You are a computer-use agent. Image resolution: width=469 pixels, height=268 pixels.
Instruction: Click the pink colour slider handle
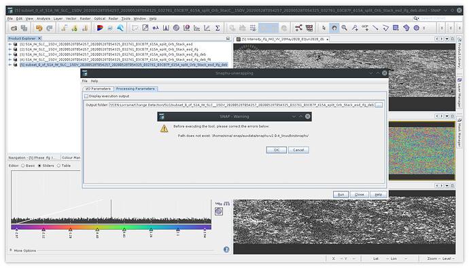[44, 229]
